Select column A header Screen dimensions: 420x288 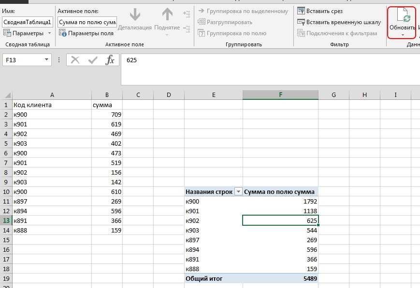(52, 95)
